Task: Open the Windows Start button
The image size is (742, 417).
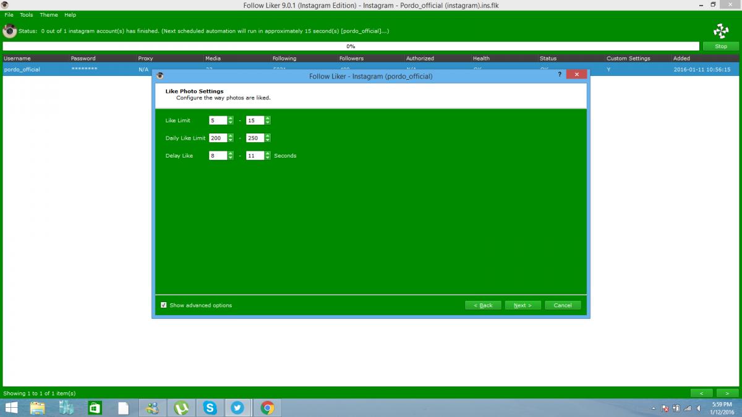Action: [x=12, y=408]
